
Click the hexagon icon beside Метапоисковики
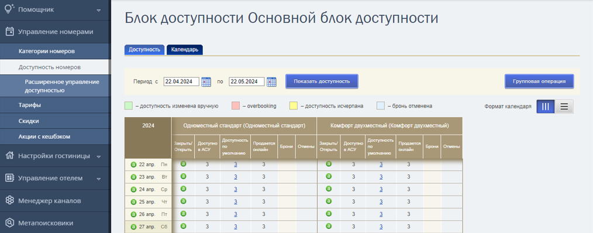click(10, 223)
